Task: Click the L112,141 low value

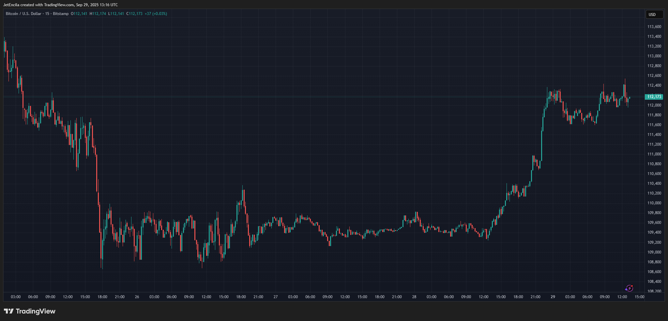Action: [x=116, y=14]
